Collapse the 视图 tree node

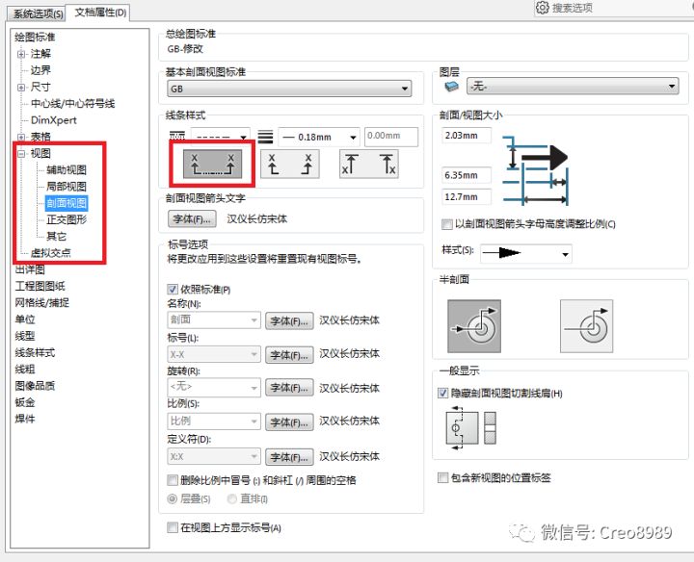click(x=21, y=153)
